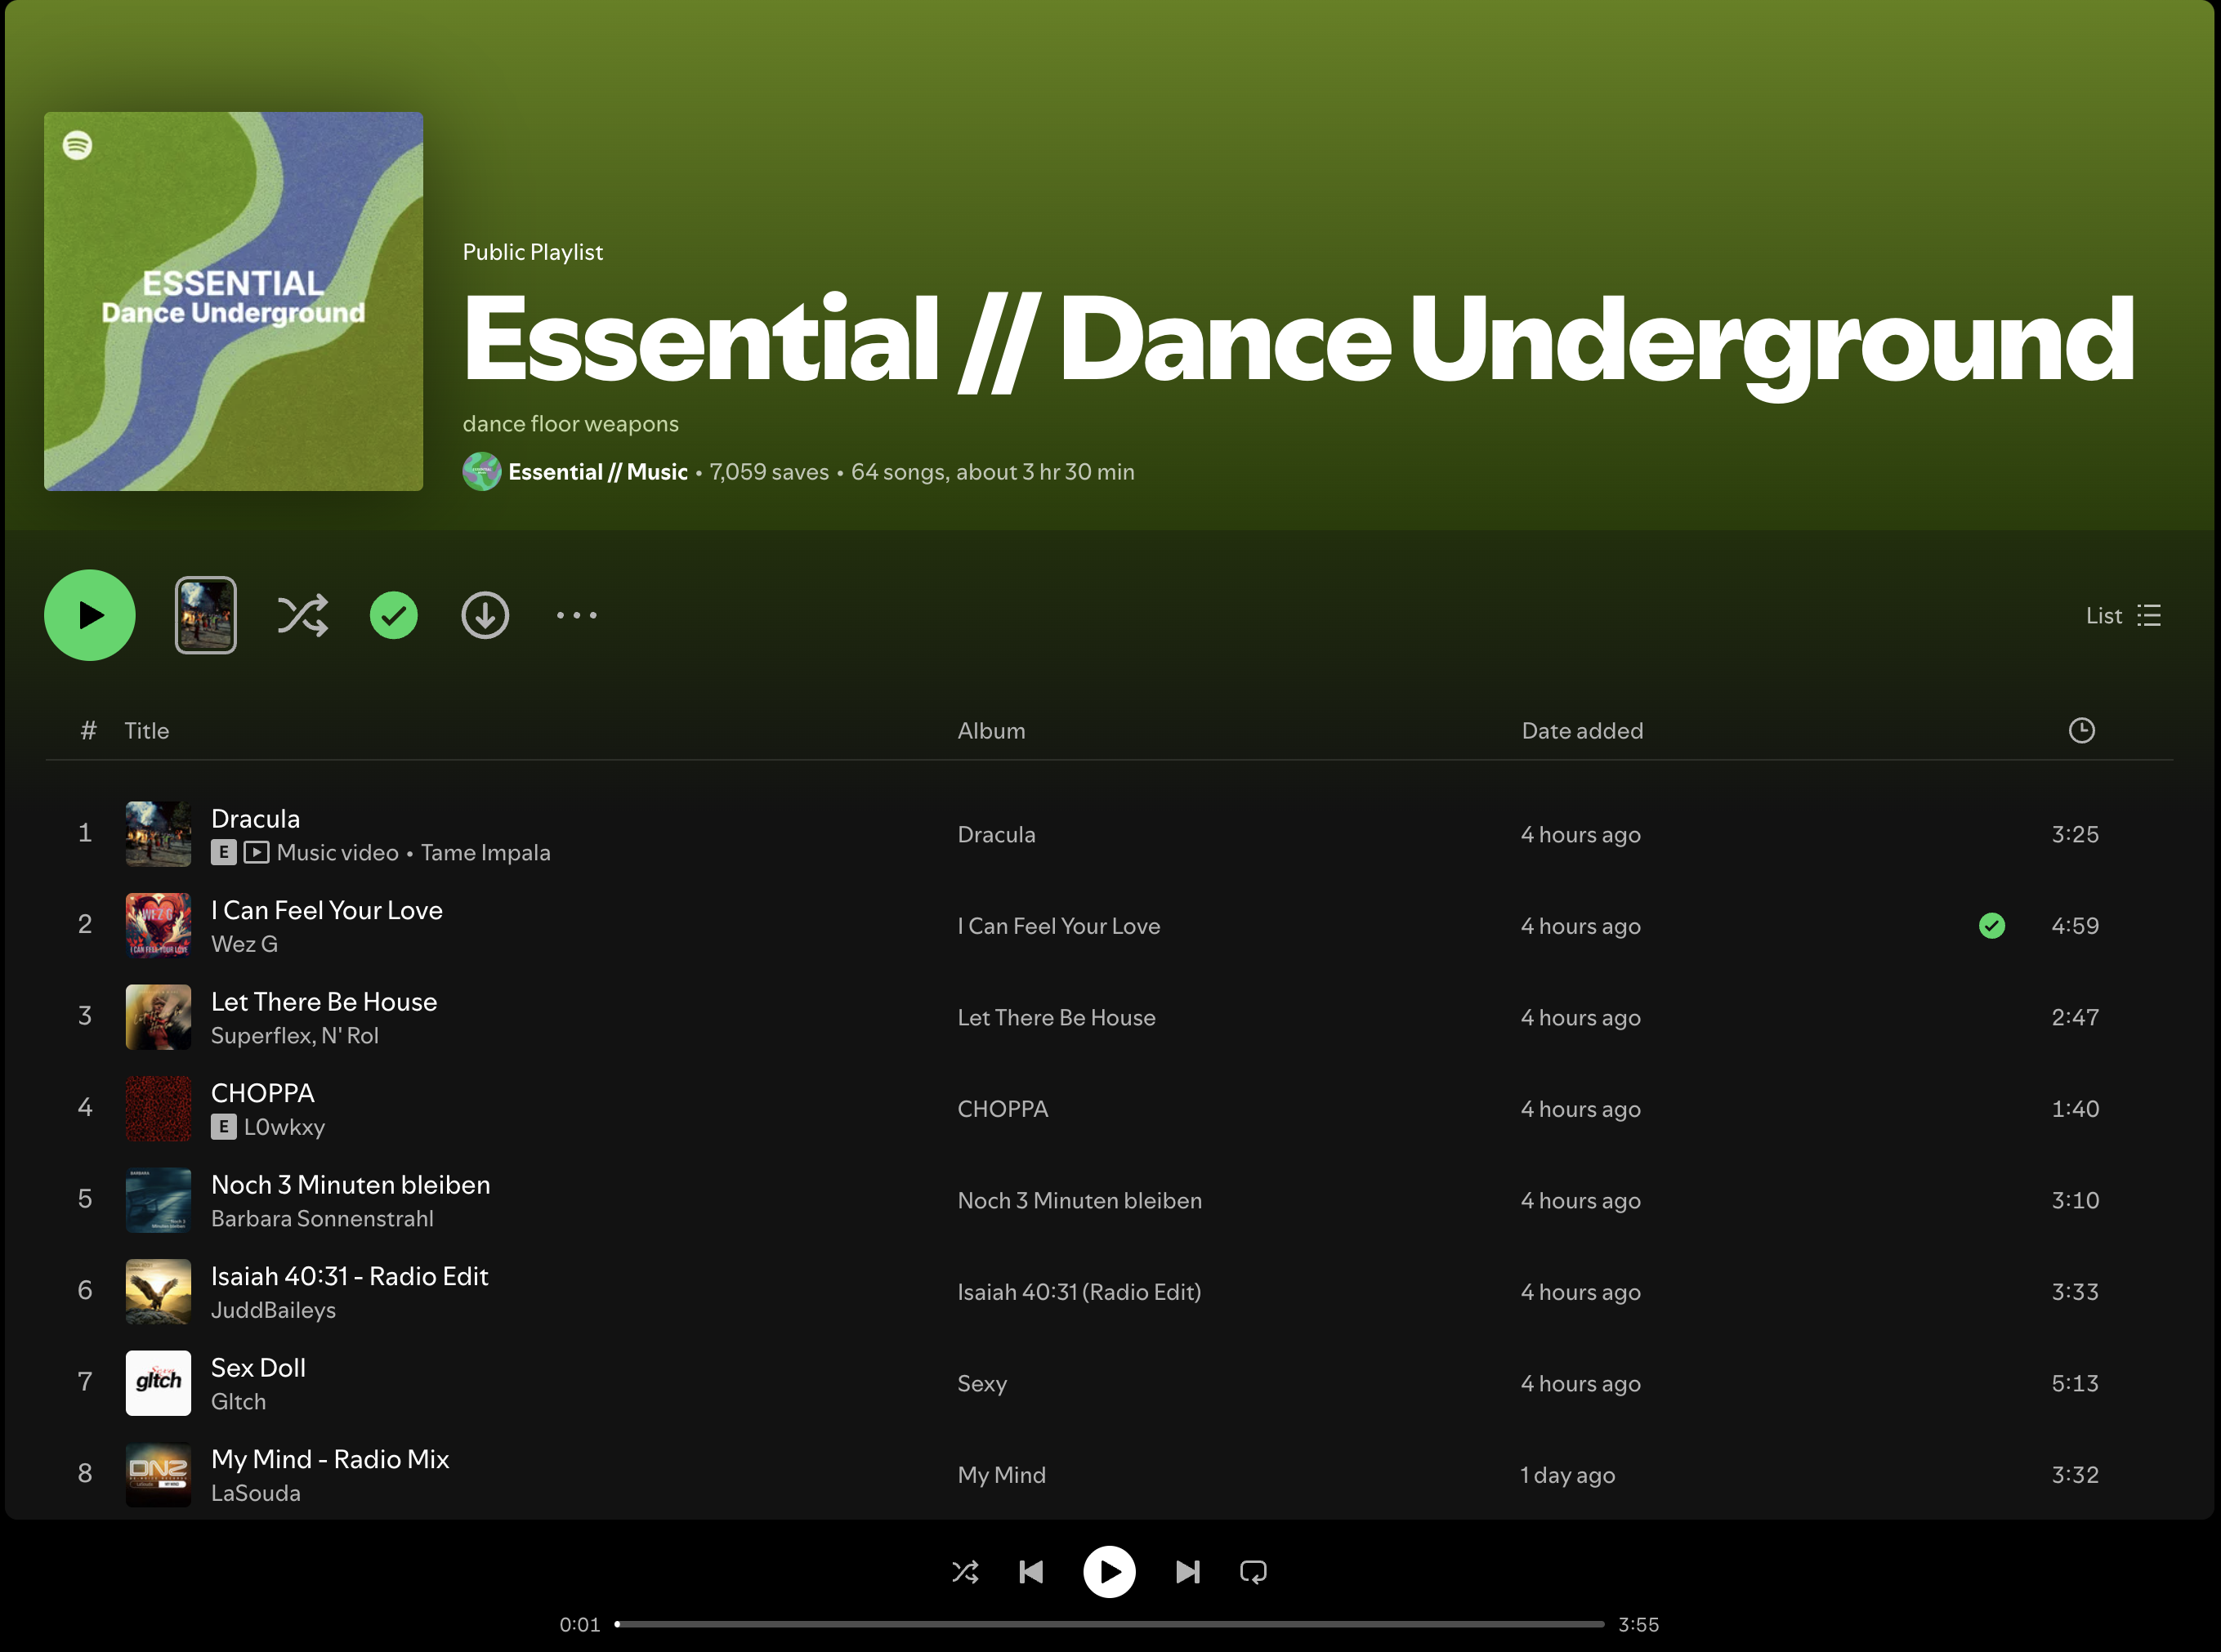Select My Mind - Radio Mix track

[x=330, y=1459]
